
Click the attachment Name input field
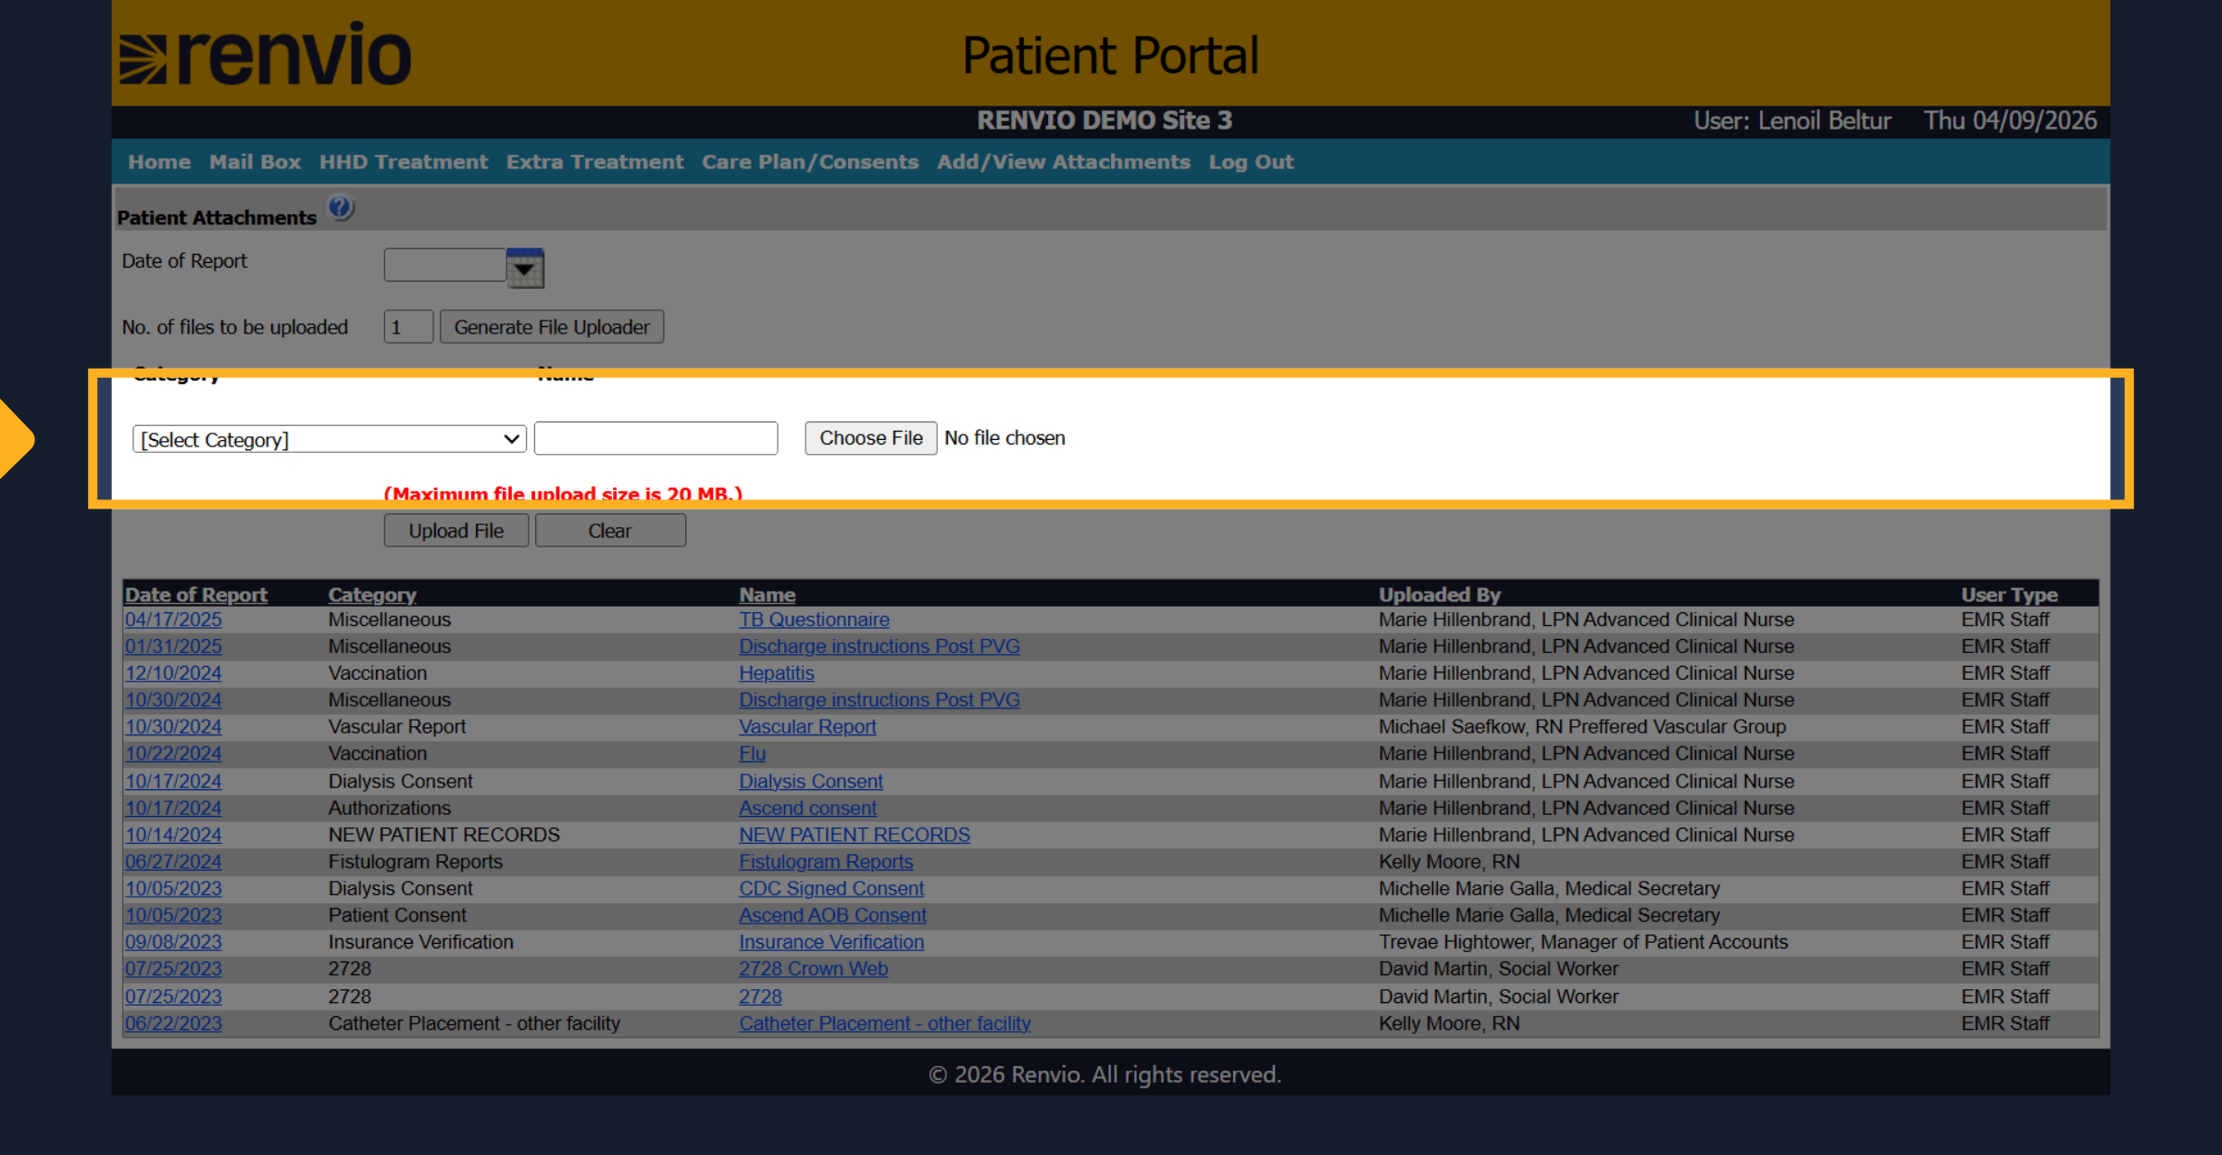(655, 438)
